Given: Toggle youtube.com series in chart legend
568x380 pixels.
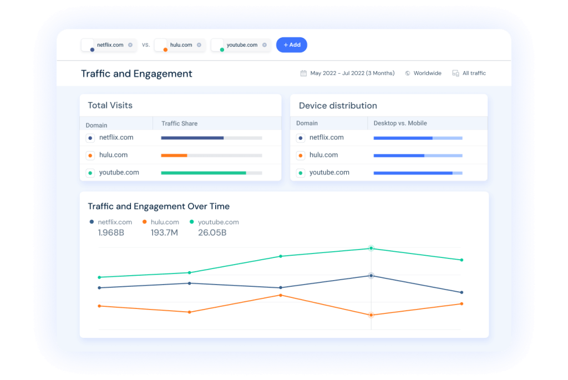Looking at the screenshot, I should (215, 222).
